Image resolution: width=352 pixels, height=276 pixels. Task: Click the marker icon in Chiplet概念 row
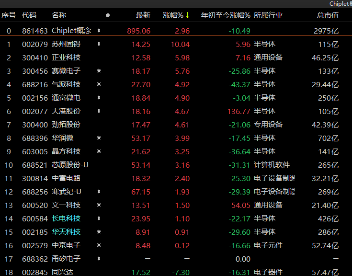[99, 31]
